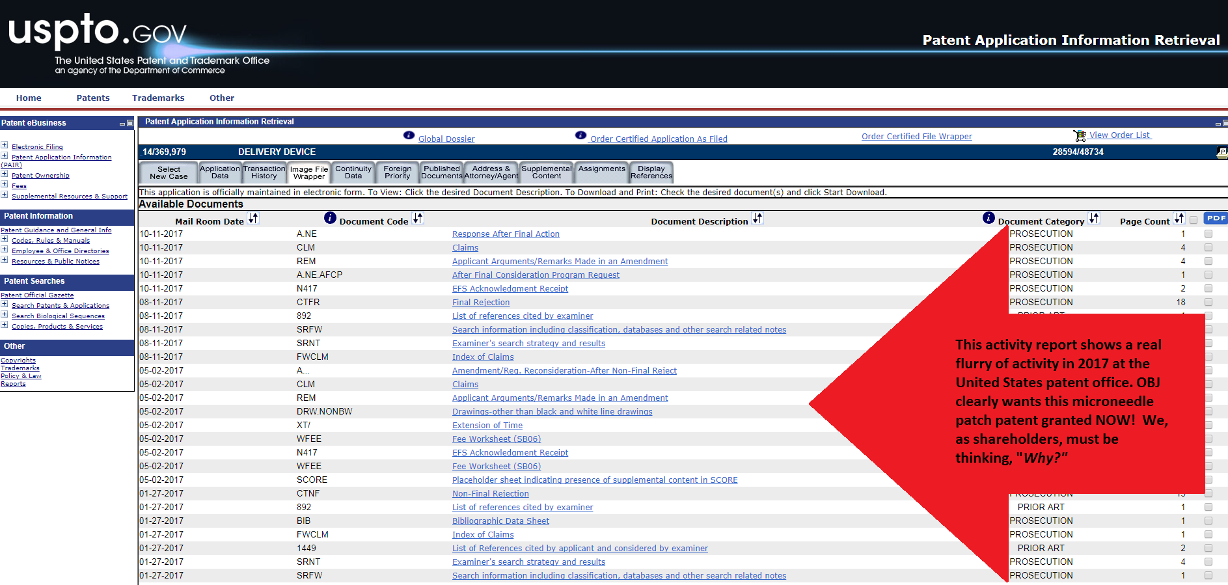
Task: Check the box for 01-27-2017 SRFW row
Action: click(1208, 575)
